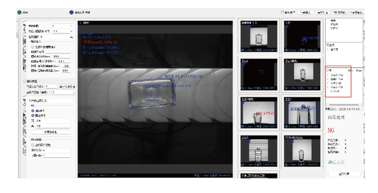This screenshot has width=378, height=193.
Task: Select the thumbnail showing the NG S0.99 overlay
Action: [x=302, y=36]
